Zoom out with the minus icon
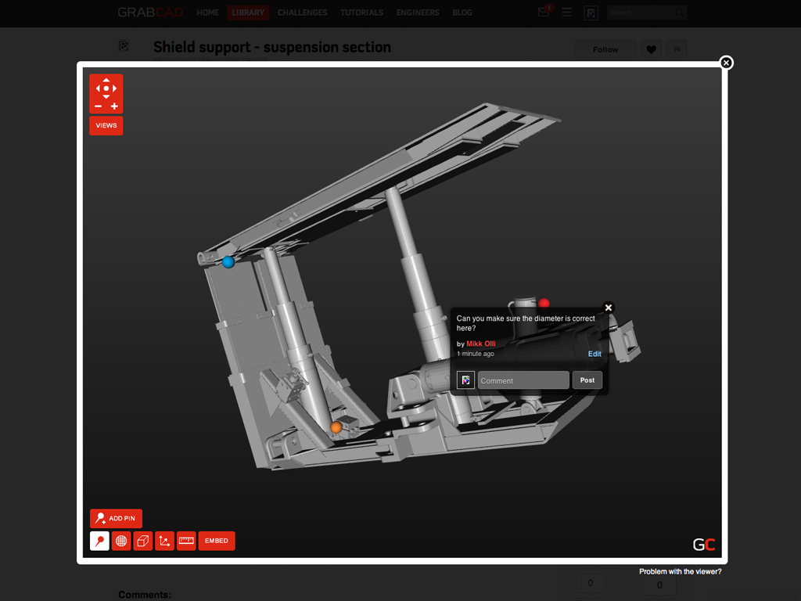The height and width of the screenshot is (601, 801). [x=98, y=106]
